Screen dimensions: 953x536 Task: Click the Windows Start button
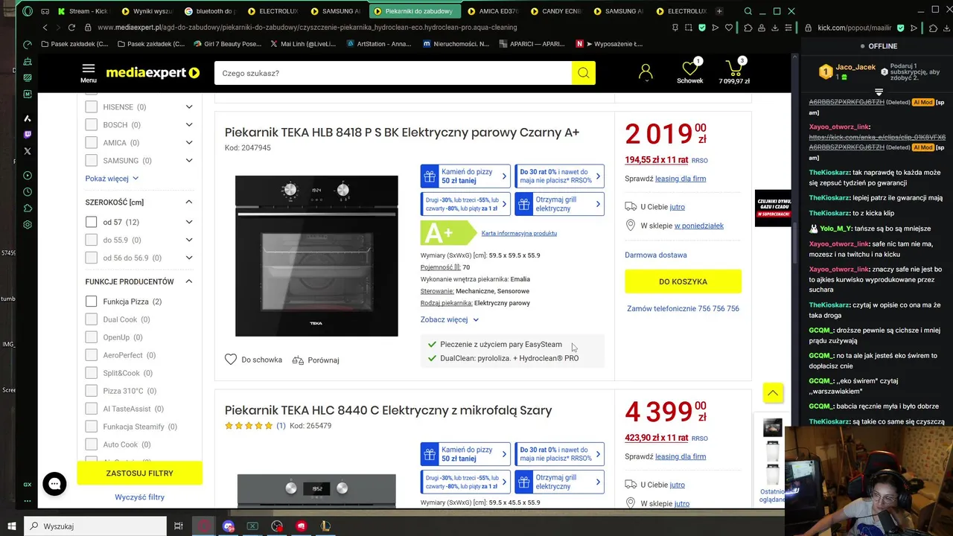[13, 526]
